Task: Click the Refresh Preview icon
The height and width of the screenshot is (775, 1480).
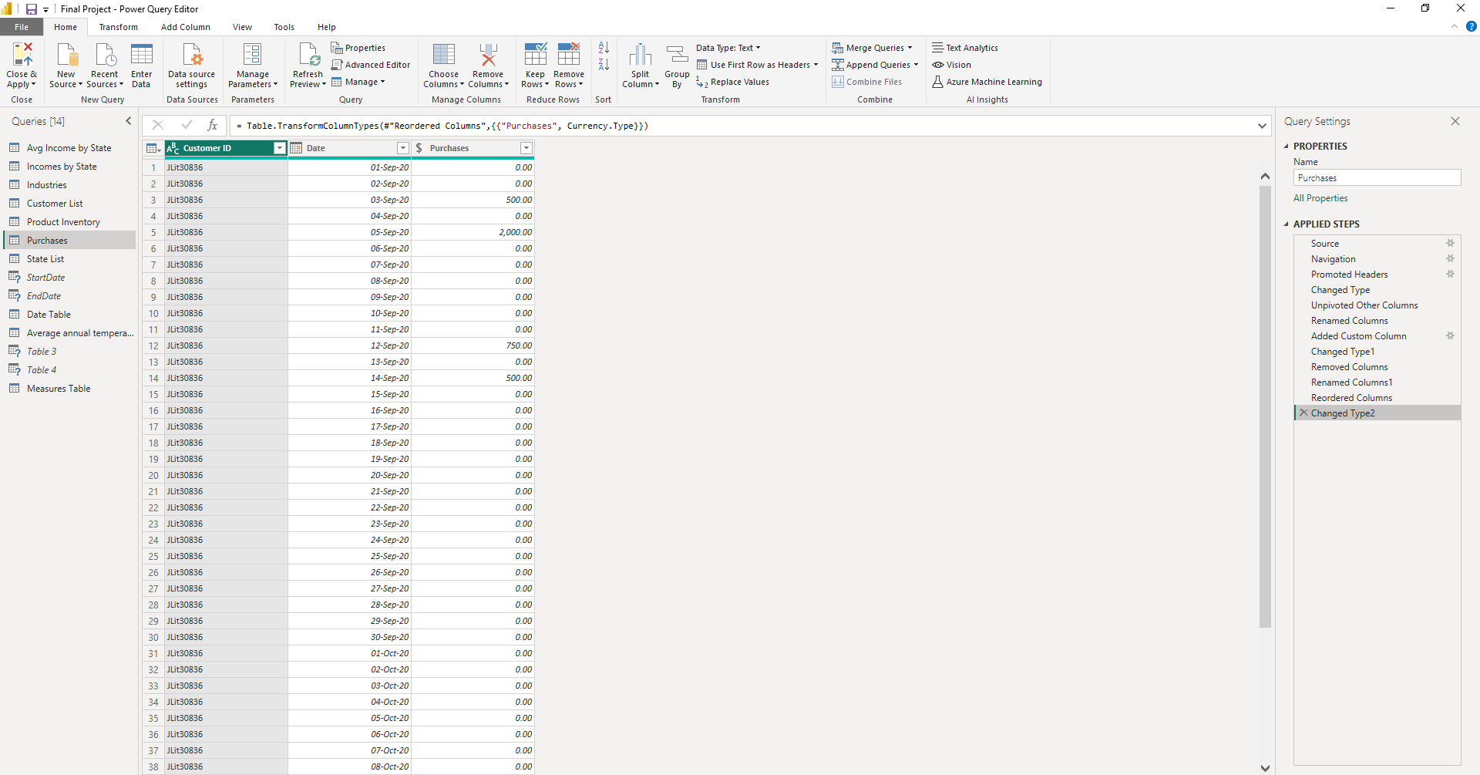Action: tap(308, 55)
